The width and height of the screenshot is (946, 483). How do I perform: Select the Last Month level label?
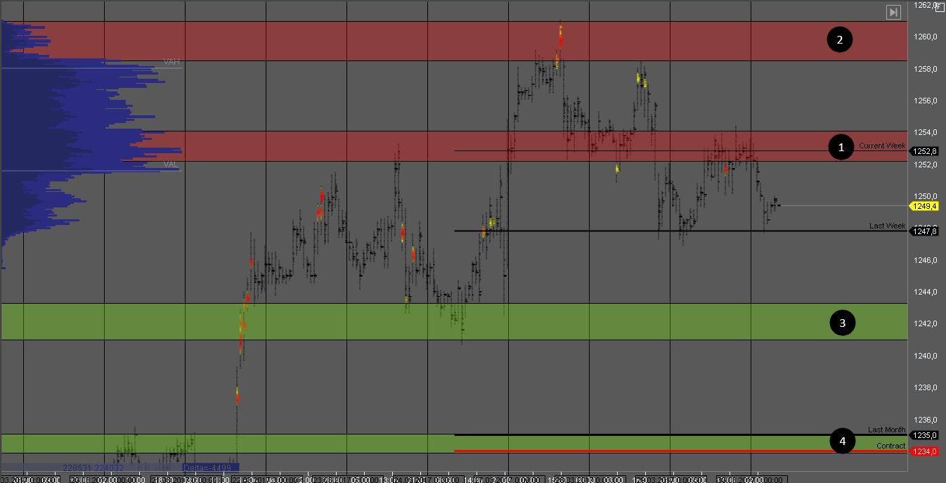(x=886, y=430)
